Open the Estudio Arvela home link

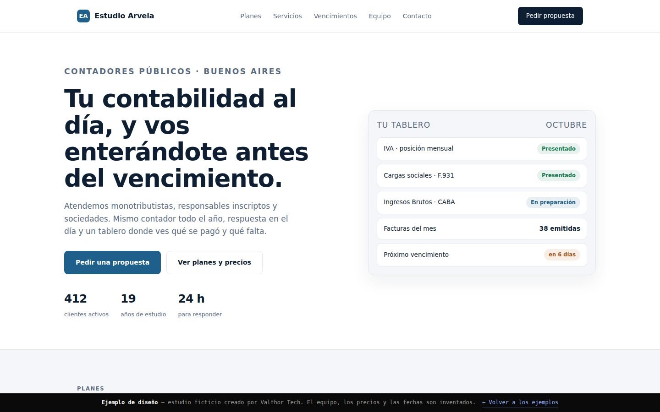115,16
